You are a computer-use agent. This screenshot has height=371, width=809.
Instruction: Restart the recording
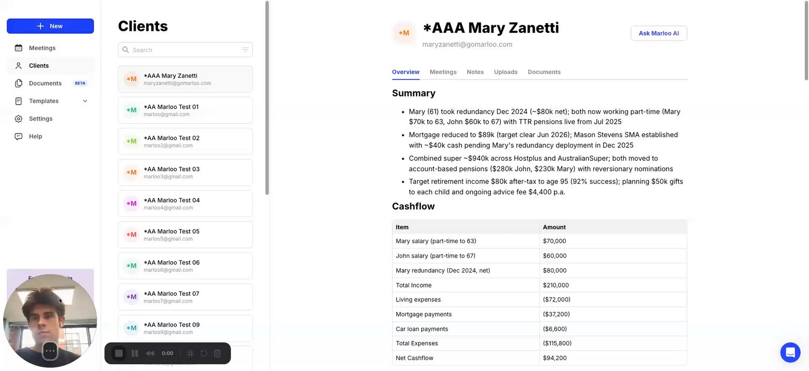(204, 353)
